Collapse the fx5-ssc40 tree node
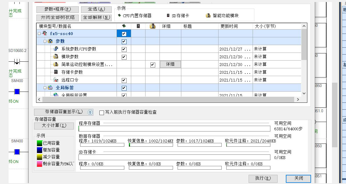This screenshot has height=184, width=346. click(39, 34)
